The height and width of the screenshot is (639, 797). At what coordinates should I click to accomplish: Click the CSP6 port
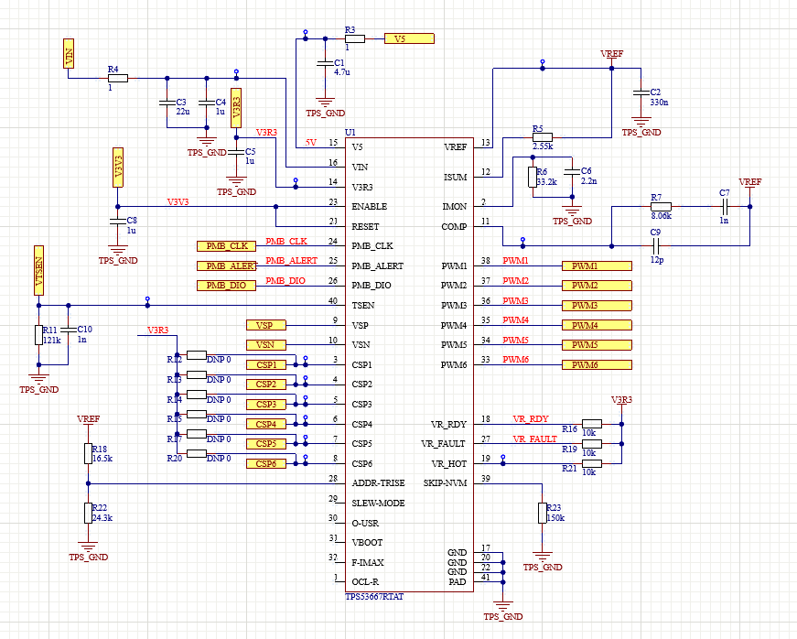point(266,463)
